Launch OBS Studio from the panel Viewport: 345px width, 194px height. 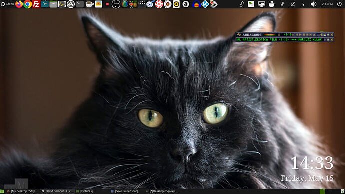click(x=116, y=4)
